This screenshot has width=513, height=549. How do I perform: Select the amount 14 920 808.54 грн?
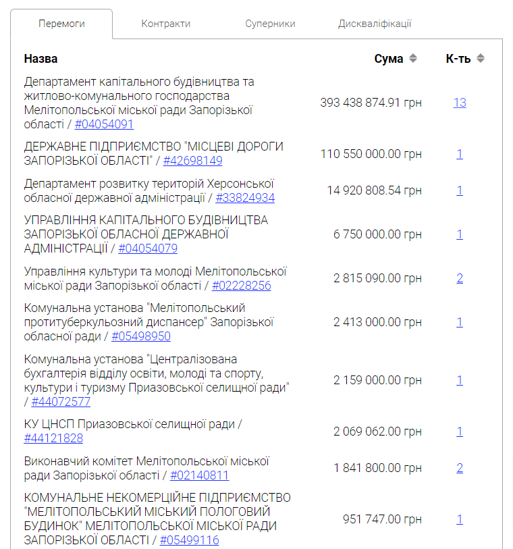(374, 190)
